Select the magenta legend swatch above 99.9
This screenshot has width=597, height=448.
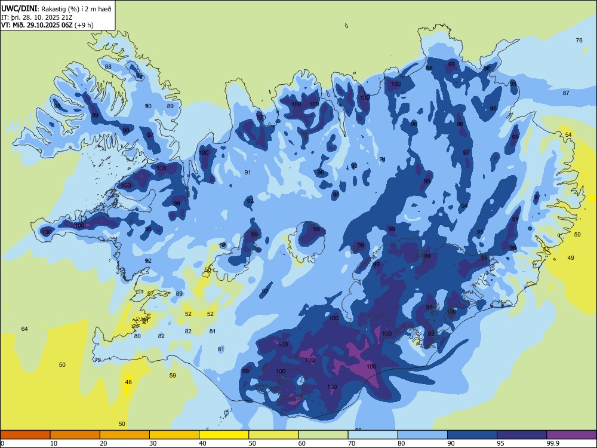pos(571,435)
